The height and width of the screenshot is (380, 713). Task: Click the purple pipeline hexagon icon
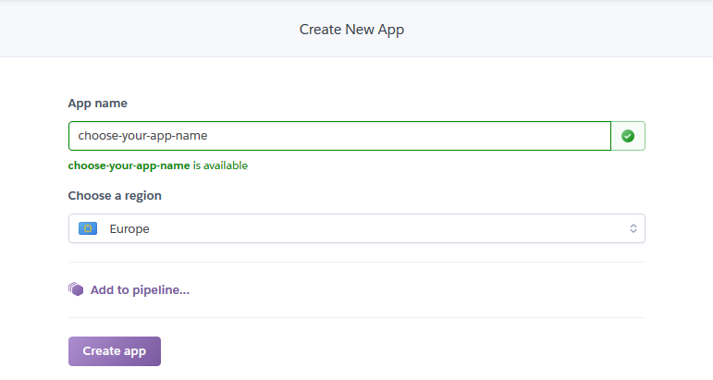click(x=76, y=289)
